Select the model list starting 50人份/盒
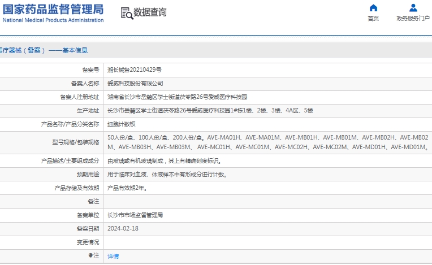This screenshot has width=432, height=265. (268, 142)
